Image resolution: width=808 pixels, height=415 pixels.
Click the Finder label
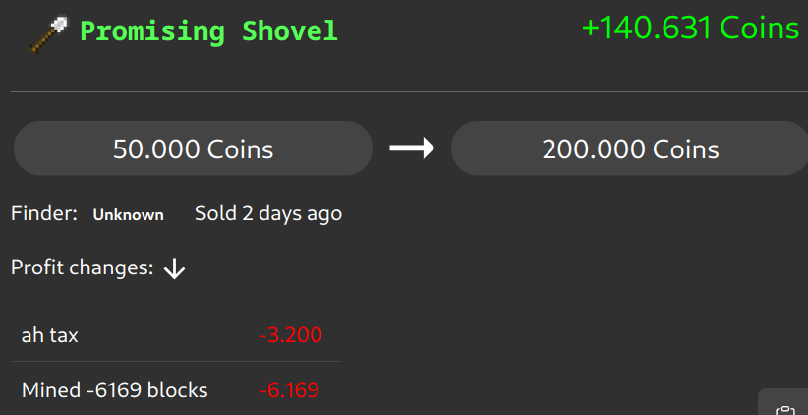pyautogui.click(x=43, y=213)
